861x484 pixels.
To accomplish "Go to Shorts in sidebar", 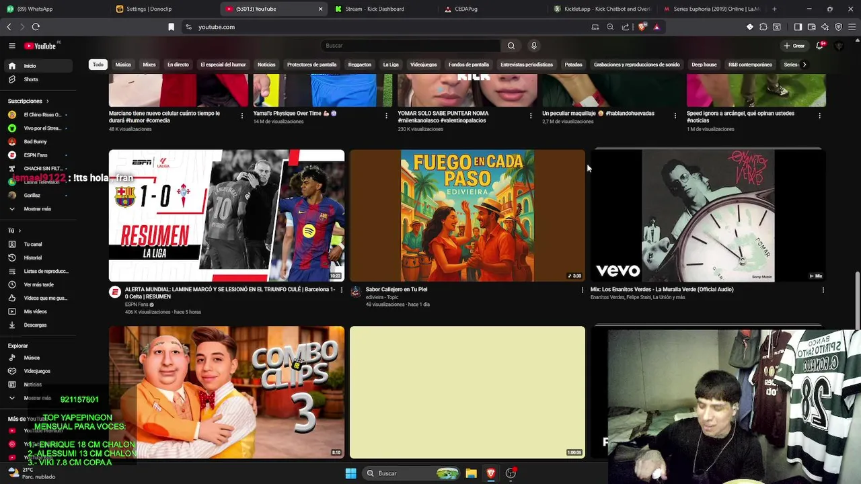I will 31,79.
